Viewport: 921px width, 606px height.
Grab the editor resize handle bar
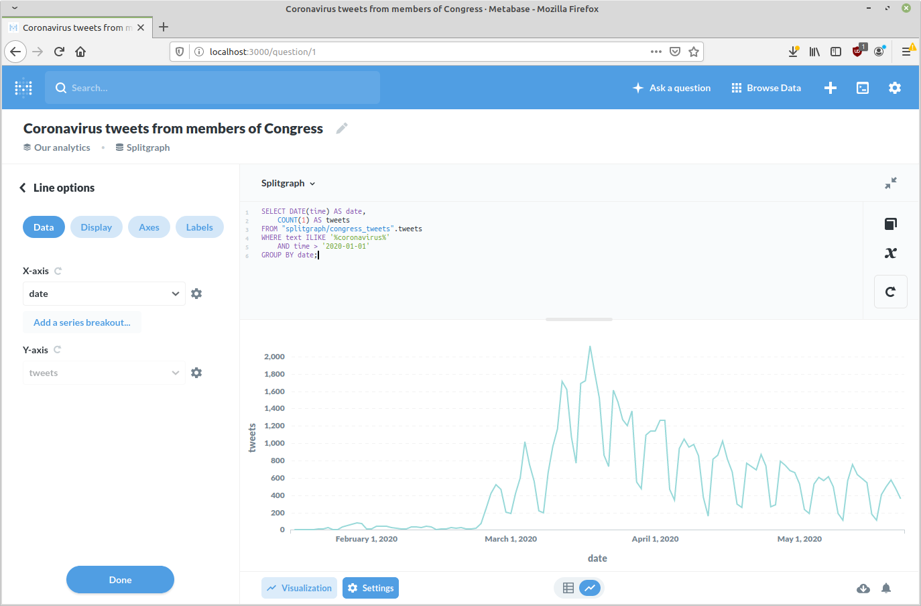pyautogui.click(x=579, y=319)
